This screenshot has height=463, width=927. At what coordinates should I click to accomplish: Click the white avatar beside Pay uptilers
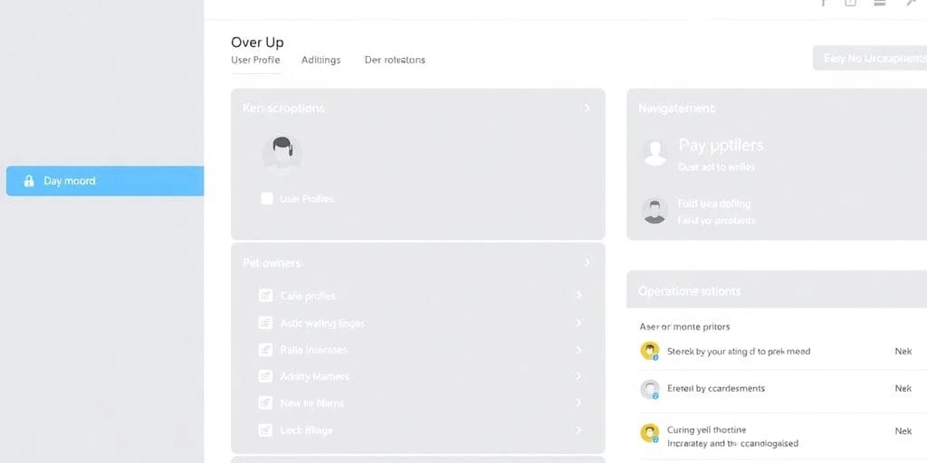coord(655,152)
